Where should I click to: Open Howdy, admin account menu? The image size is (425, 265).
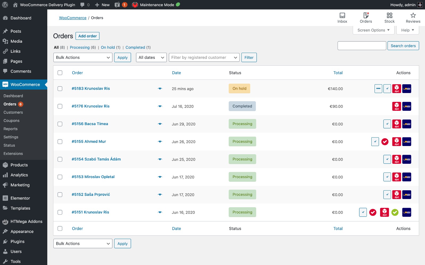tap(406, 5)
